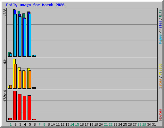164x128 pixels.
Task: Click the orange Sites bar for day 2
Action: (x=15, y=76)
